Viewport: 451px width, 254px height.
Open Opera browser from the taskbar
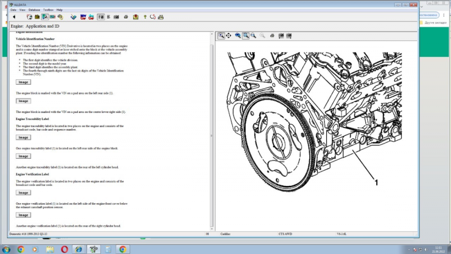64,249
